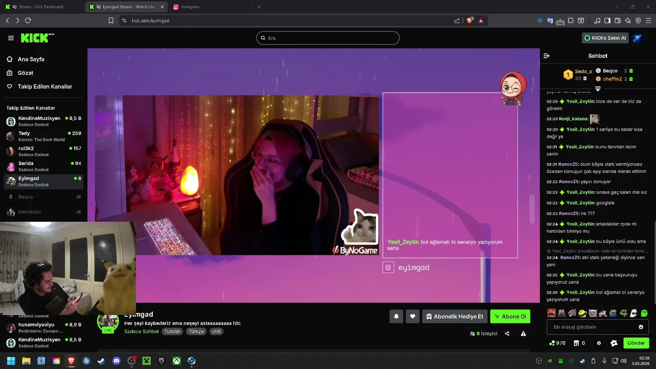This screenshot has width=656, height=369.
Task: Click Ranoo25 username at 02:23
Action: tap(569, 213)
